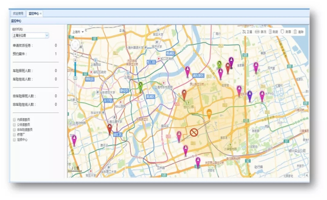The width and height of the screenshot is (327, 200).
Task: Select the orange marker on the map
Action: click(x=209, y=114)
